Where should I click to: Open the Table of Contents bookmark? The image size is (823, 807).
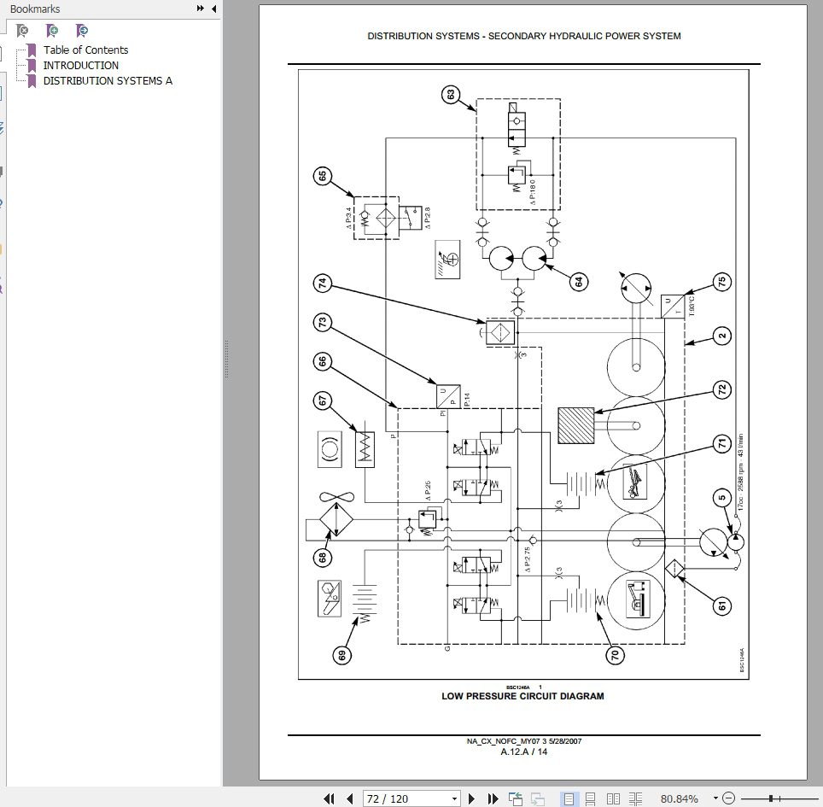pos(85,50)
